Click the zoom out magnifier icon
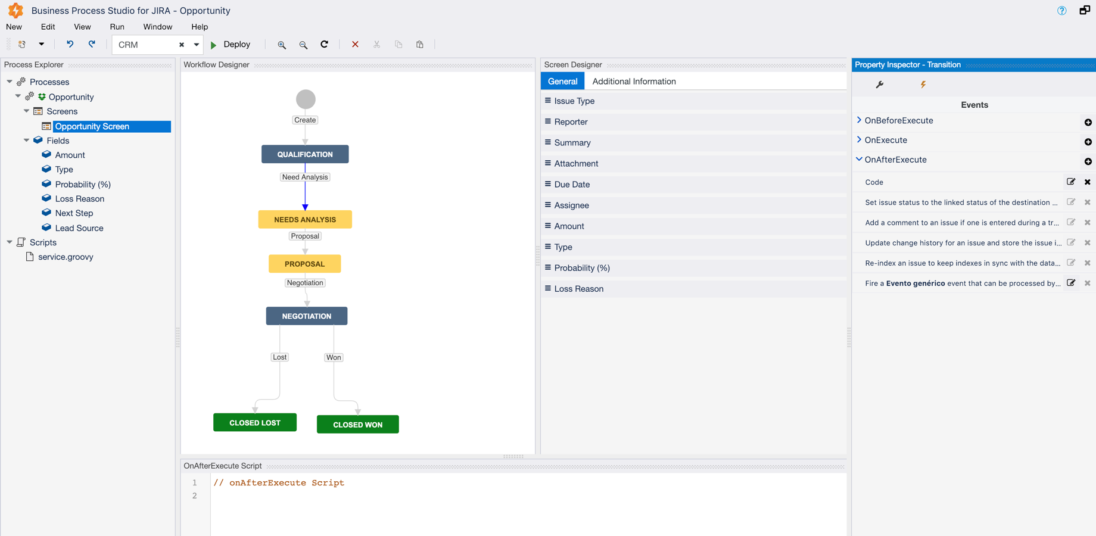 coord(303,45)
